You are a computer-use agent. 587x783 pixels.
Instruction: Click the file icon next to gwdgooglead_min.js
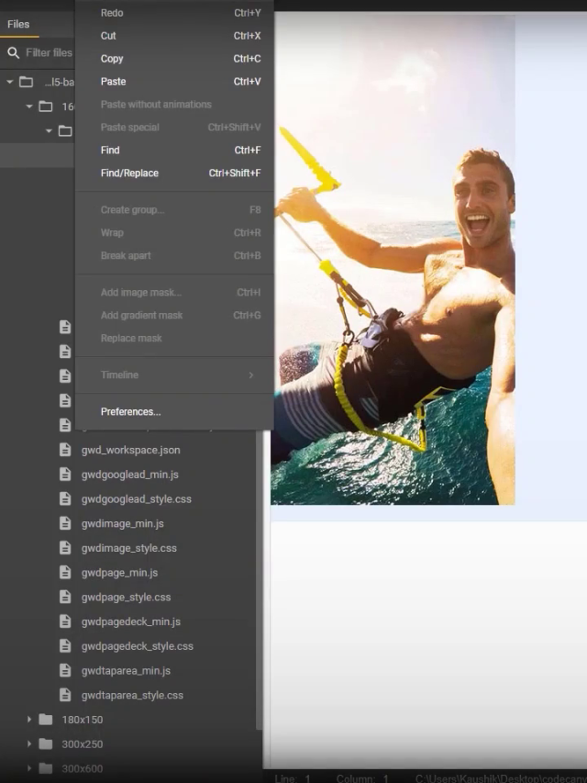click(65, 475)
